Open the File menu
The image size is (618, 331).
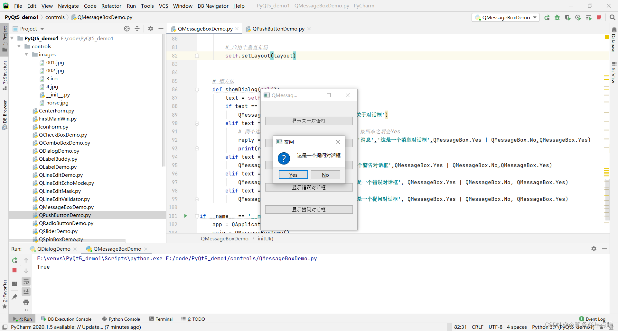(18, 6)
